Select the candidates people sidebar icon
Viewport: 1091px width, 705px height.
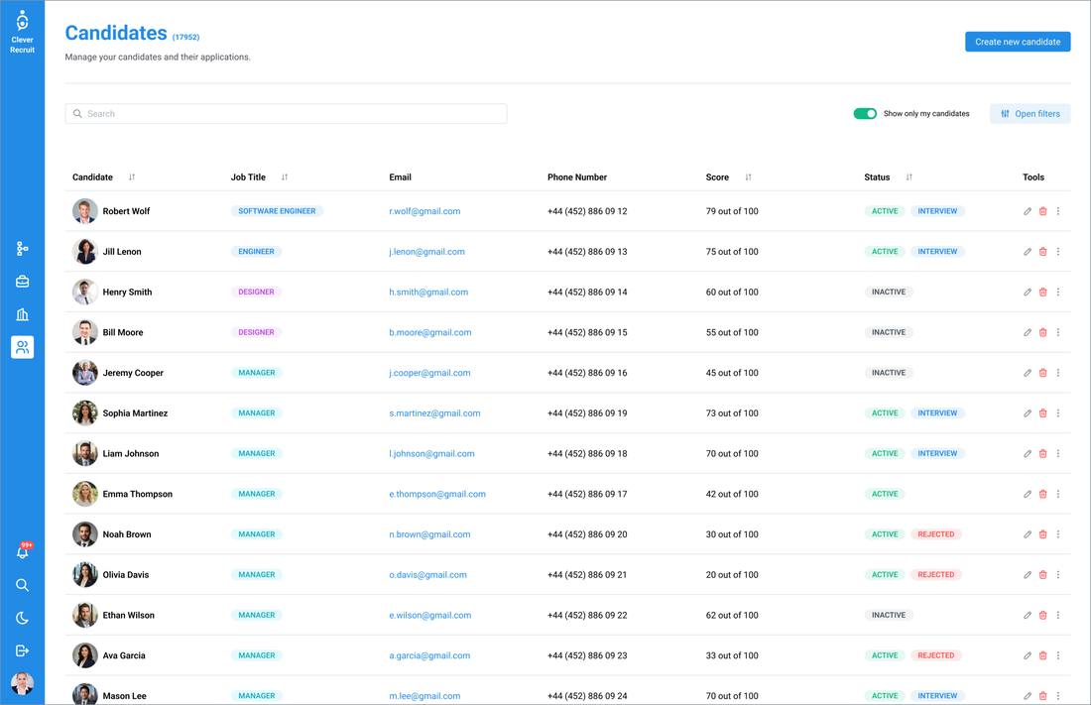tap(22, 347)
